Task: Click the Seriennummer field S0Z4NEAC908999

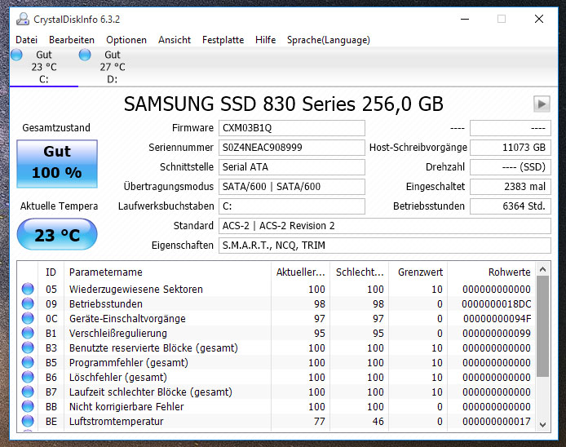Action: [x=292, y=148]
